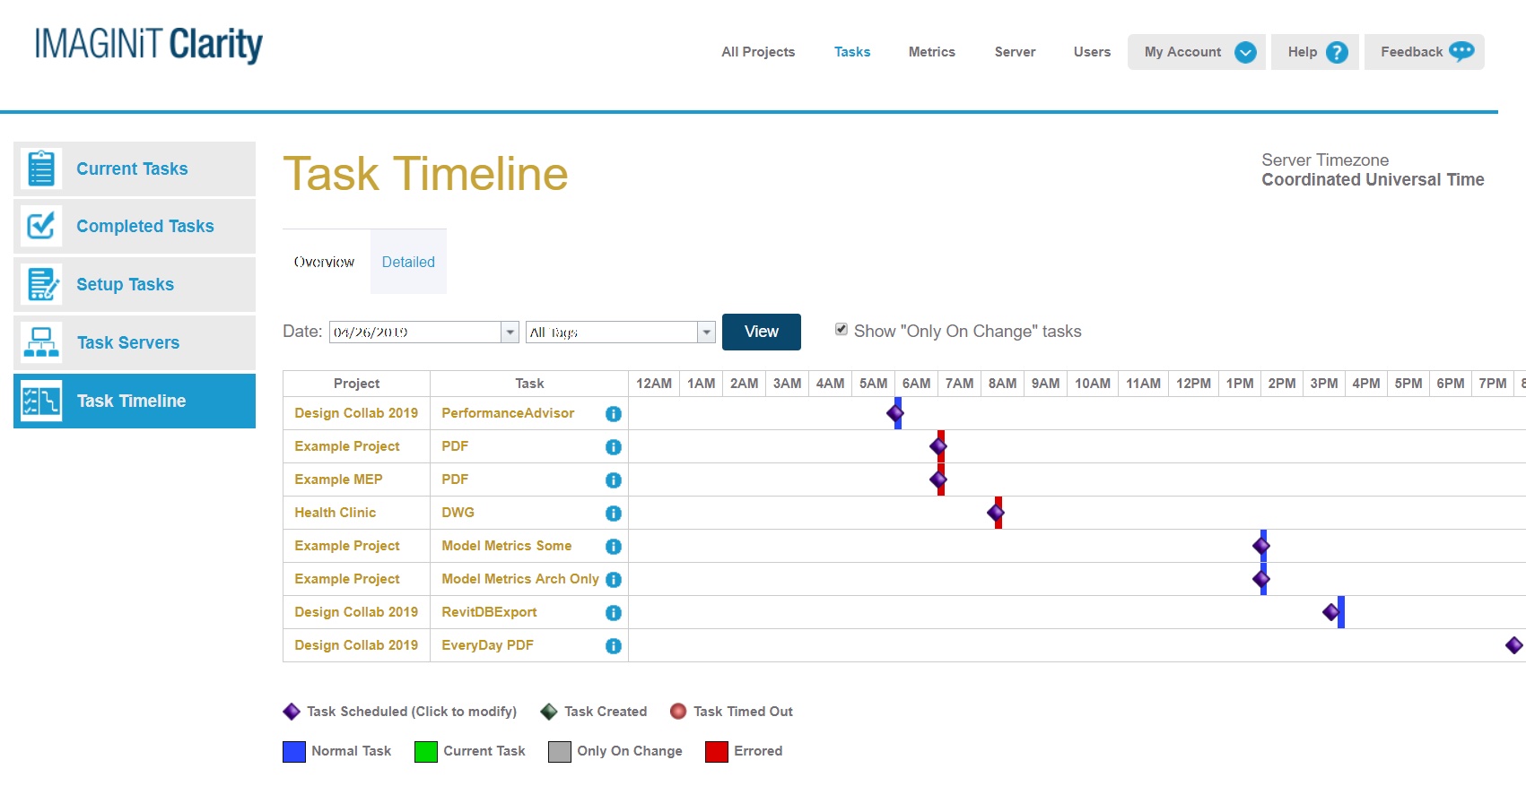This screenshot has width=1526, height=786.
Task: Click the IMAGINiT Clarity logo
Action: pos(149,44)
